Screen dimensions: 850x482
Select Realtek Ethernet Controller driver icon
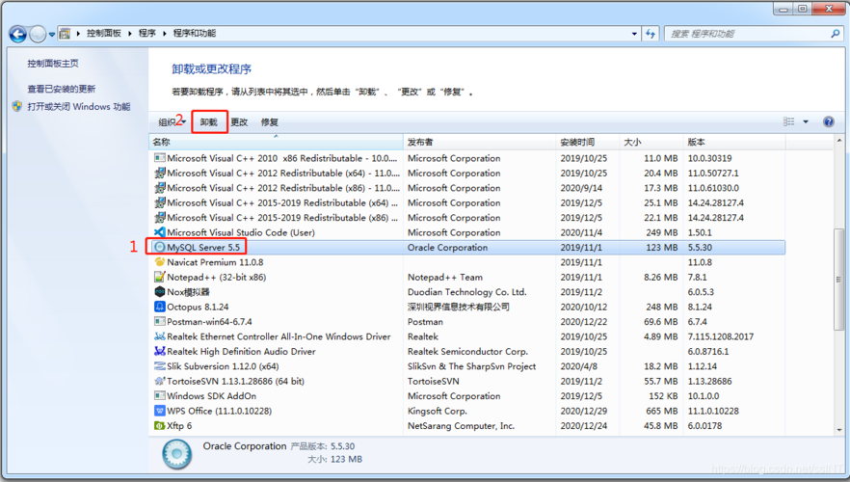click(159, 336)
